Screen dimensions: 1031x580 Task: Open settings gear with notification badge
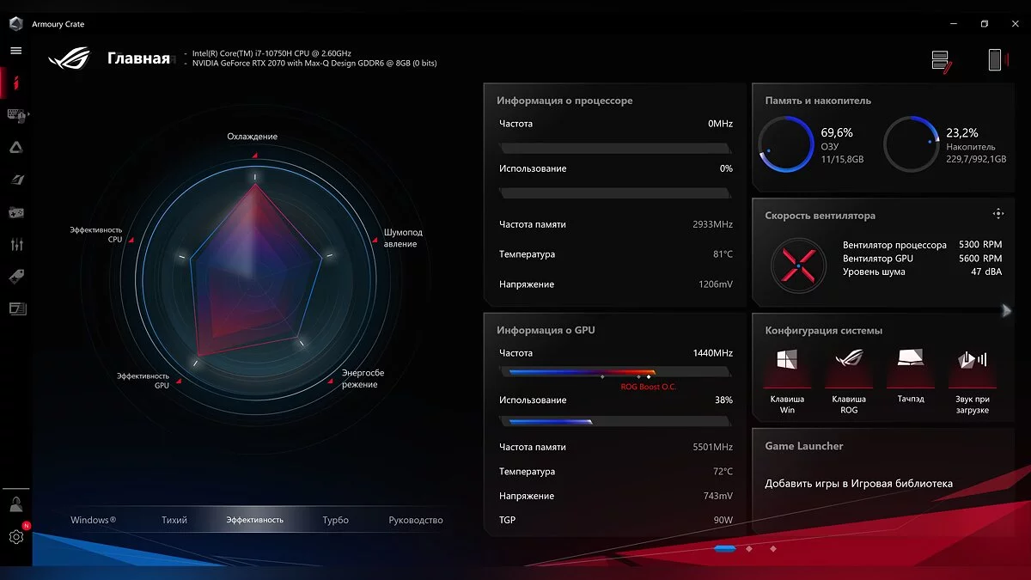(x=16, y=537)
